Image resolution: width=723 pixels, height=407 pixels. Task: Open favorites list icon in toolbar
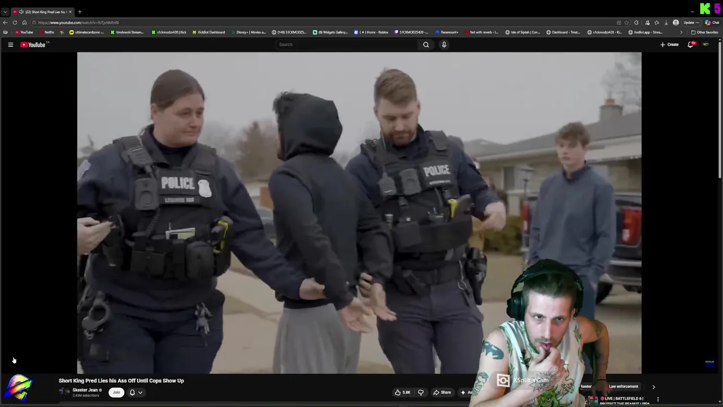[656, 23]
